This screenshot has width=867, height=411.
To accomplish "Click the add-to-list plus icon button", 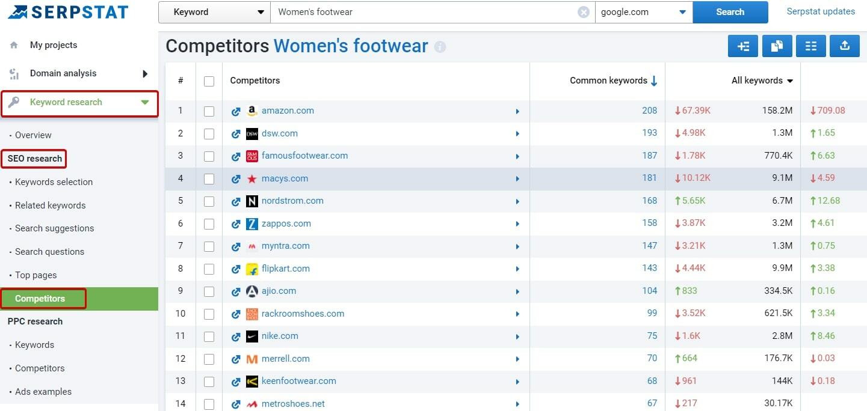I will (x=743, y=46).
